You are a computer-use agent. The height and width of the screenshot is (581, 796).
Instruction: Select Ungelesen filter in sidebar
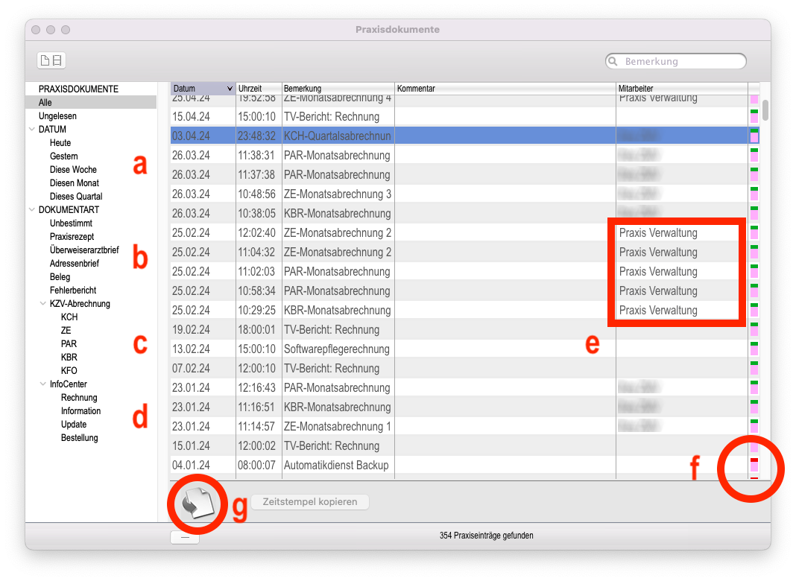[57, 116]
